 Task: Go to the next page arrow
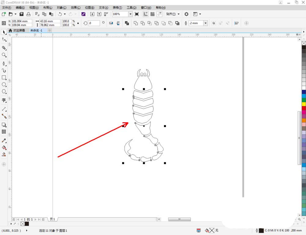35,219
